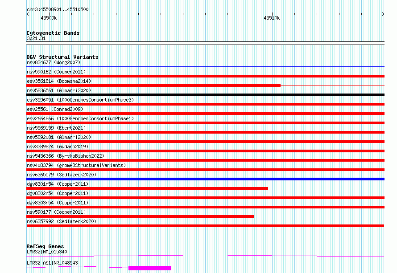Click the red bar for nsv590177
The width and height of the screenshot is (397, 273).
coord(140,216)
